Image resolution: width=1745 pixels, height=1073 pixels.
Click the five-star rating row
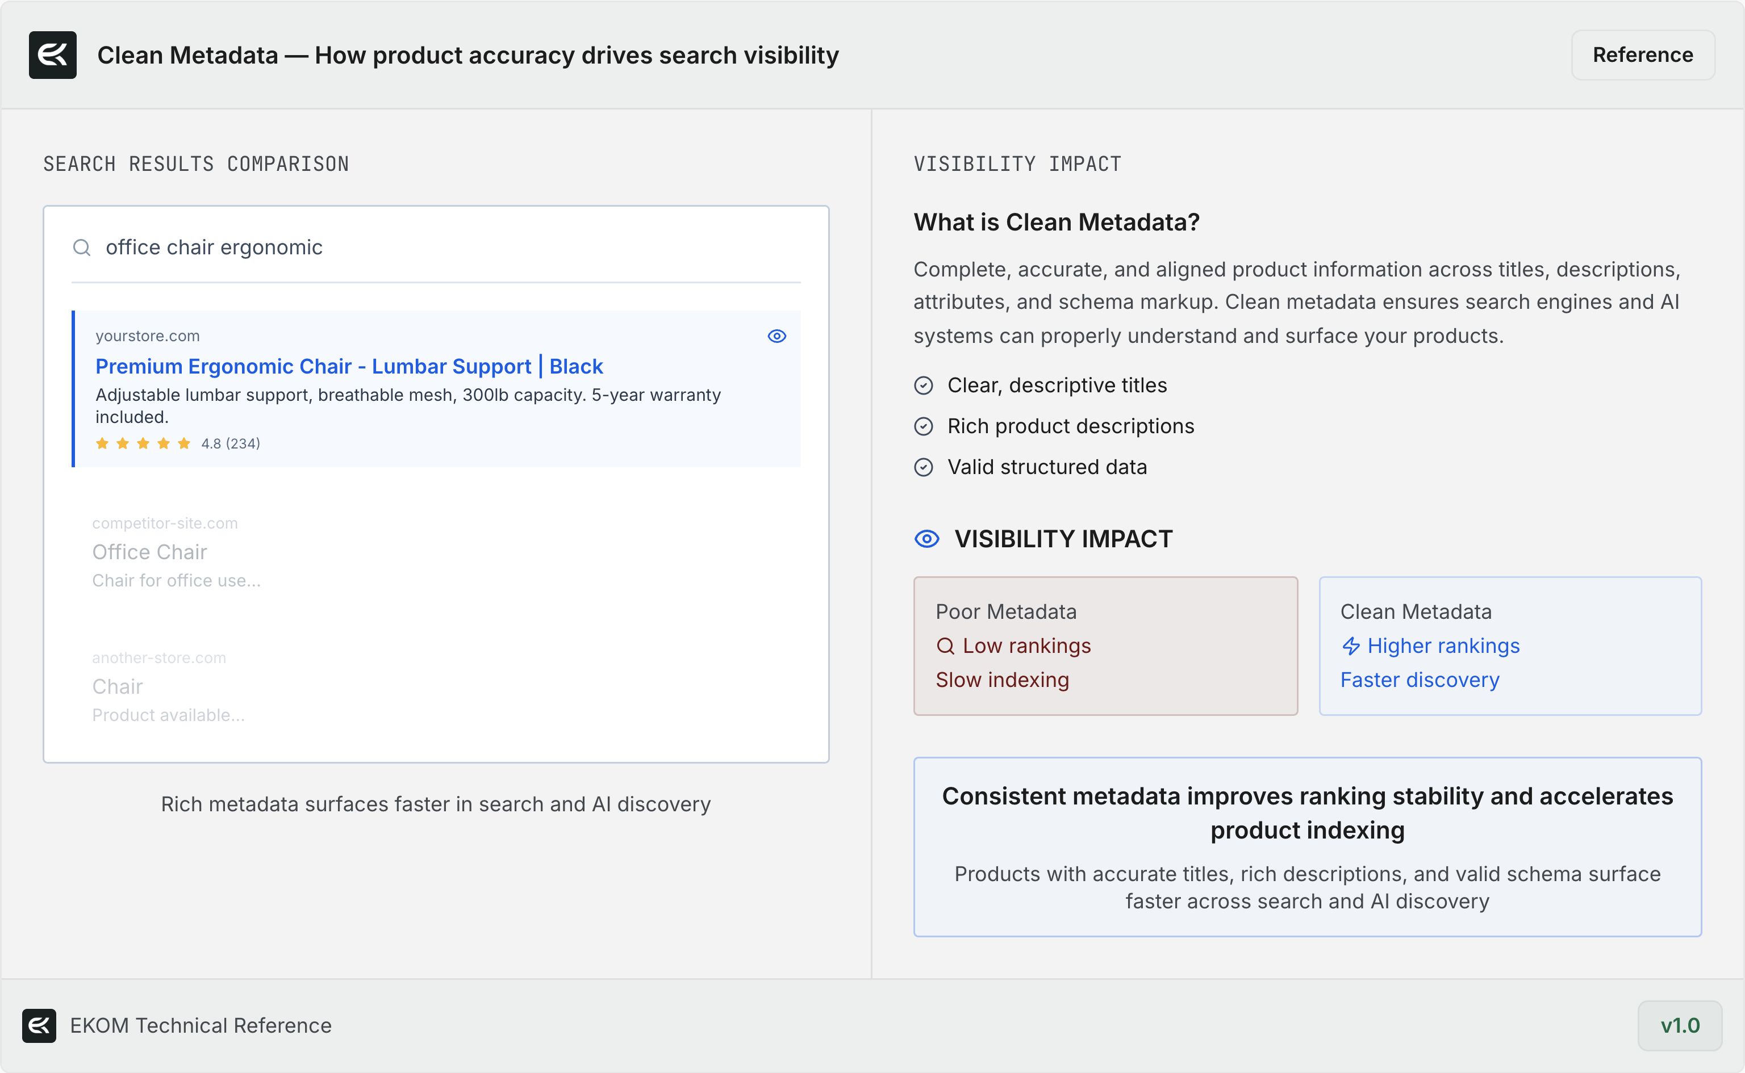(x=143, y=443)
